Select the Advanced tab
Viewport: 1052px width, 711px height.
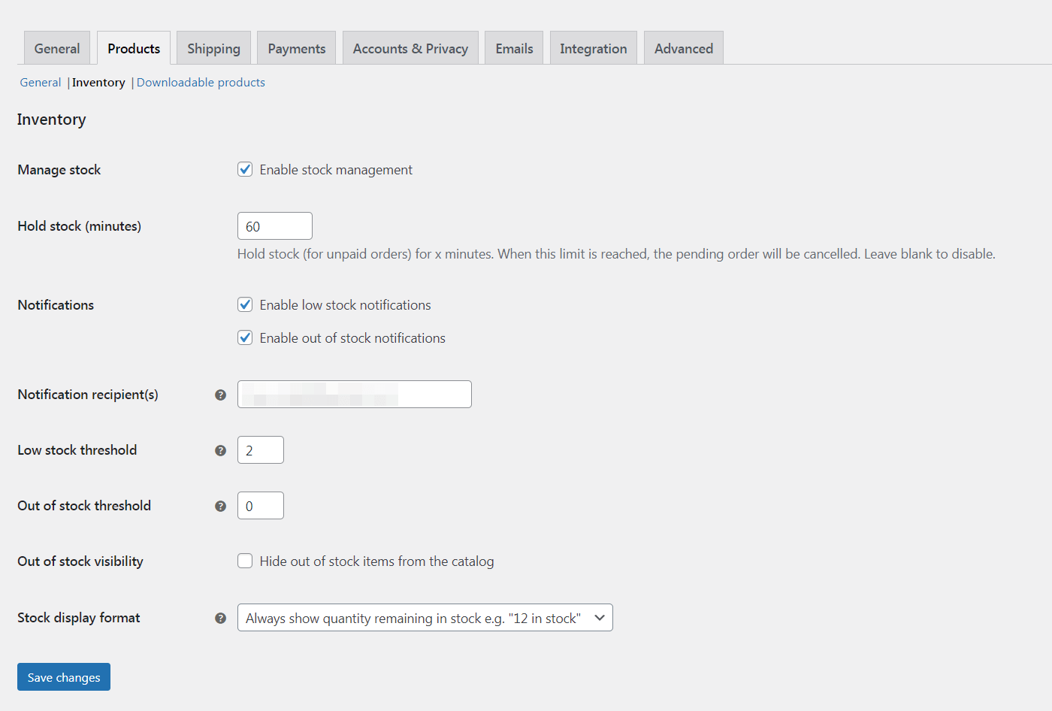pos(683,49)
